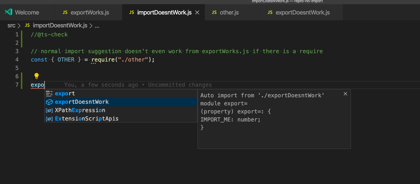Viewport: 420px width, 184px height.
Task: Click line number 7 in gutter
Action: pos(17,85)
